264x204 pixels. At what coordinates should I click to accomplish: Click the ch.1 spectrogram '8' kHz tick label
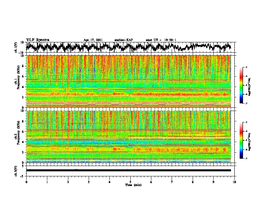pos(23,66)
